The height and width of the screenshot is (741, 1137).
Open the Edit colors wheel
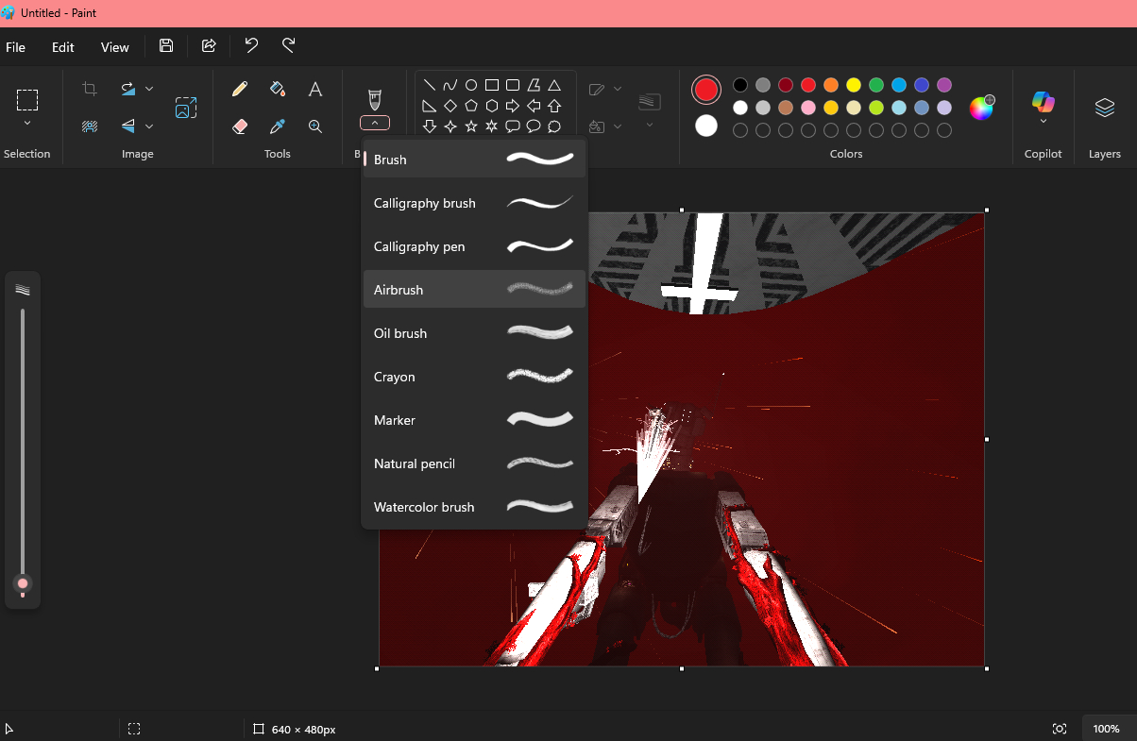[x=982, y=108]
